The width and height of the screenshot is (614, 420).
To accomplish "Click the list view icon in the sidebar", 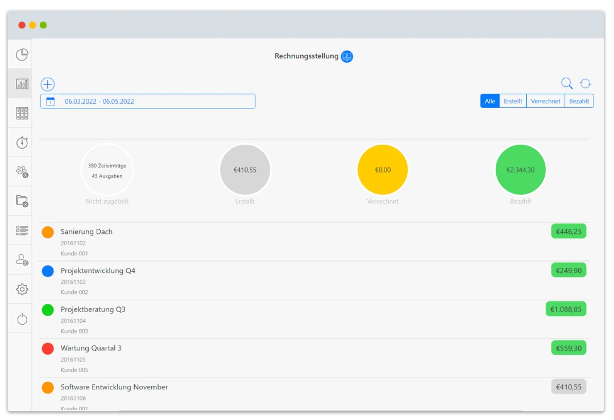I will [x=22, y=231].
